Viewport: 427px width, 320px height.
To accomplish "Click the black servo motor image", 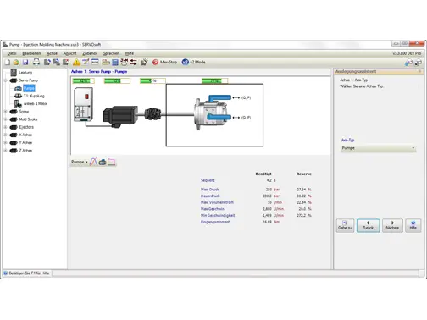I will tap(120, 116).
